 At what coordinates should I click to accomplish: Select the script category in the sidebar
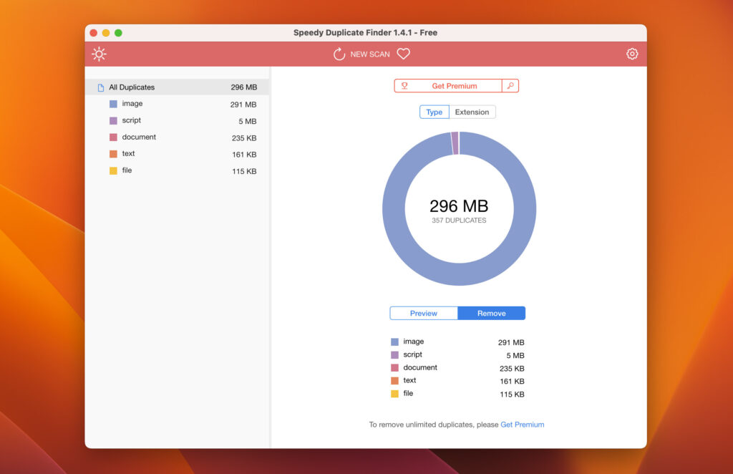coord(131,121)
